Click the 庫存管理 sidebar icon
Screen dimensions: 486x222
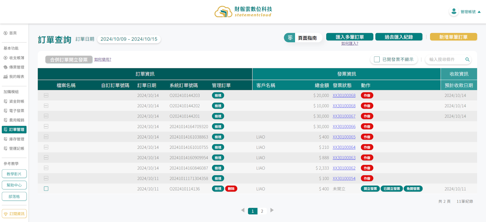click(5, 139)
